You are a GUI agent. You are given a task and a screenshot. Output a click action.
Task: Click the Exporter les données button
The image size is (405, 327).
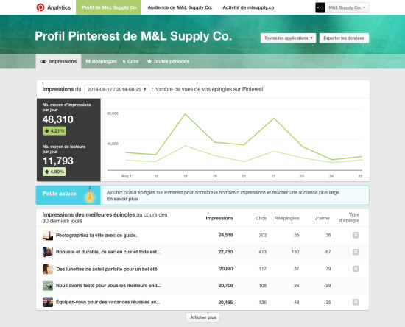pos(344,38)
